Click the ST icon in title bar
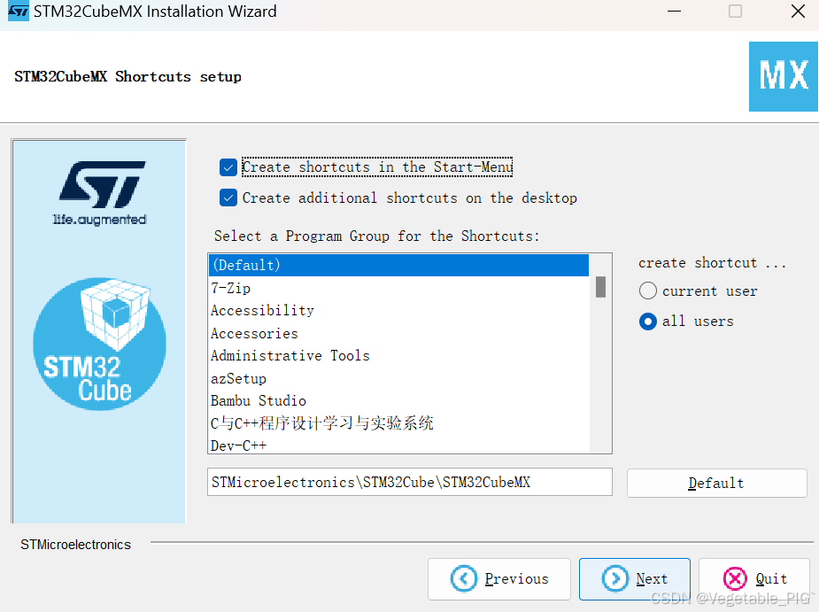This screenshot has width=819, height=612. point(19,11)
